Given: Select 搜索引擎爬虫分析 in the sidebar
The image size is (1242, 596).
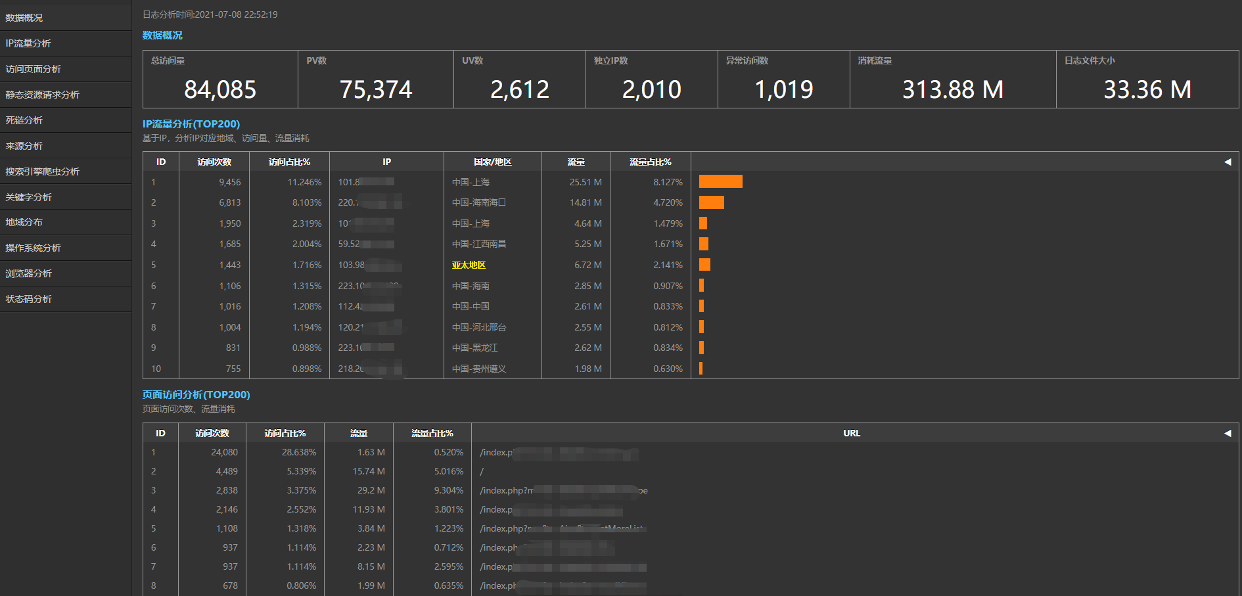Looking at the screenshot, I should coord(66,172).
